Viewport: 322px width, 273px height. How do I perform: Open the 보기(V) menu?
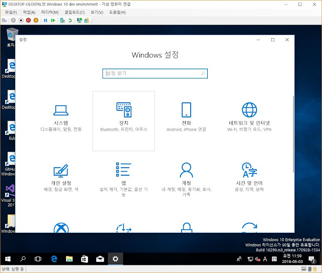tap(97, 12)
